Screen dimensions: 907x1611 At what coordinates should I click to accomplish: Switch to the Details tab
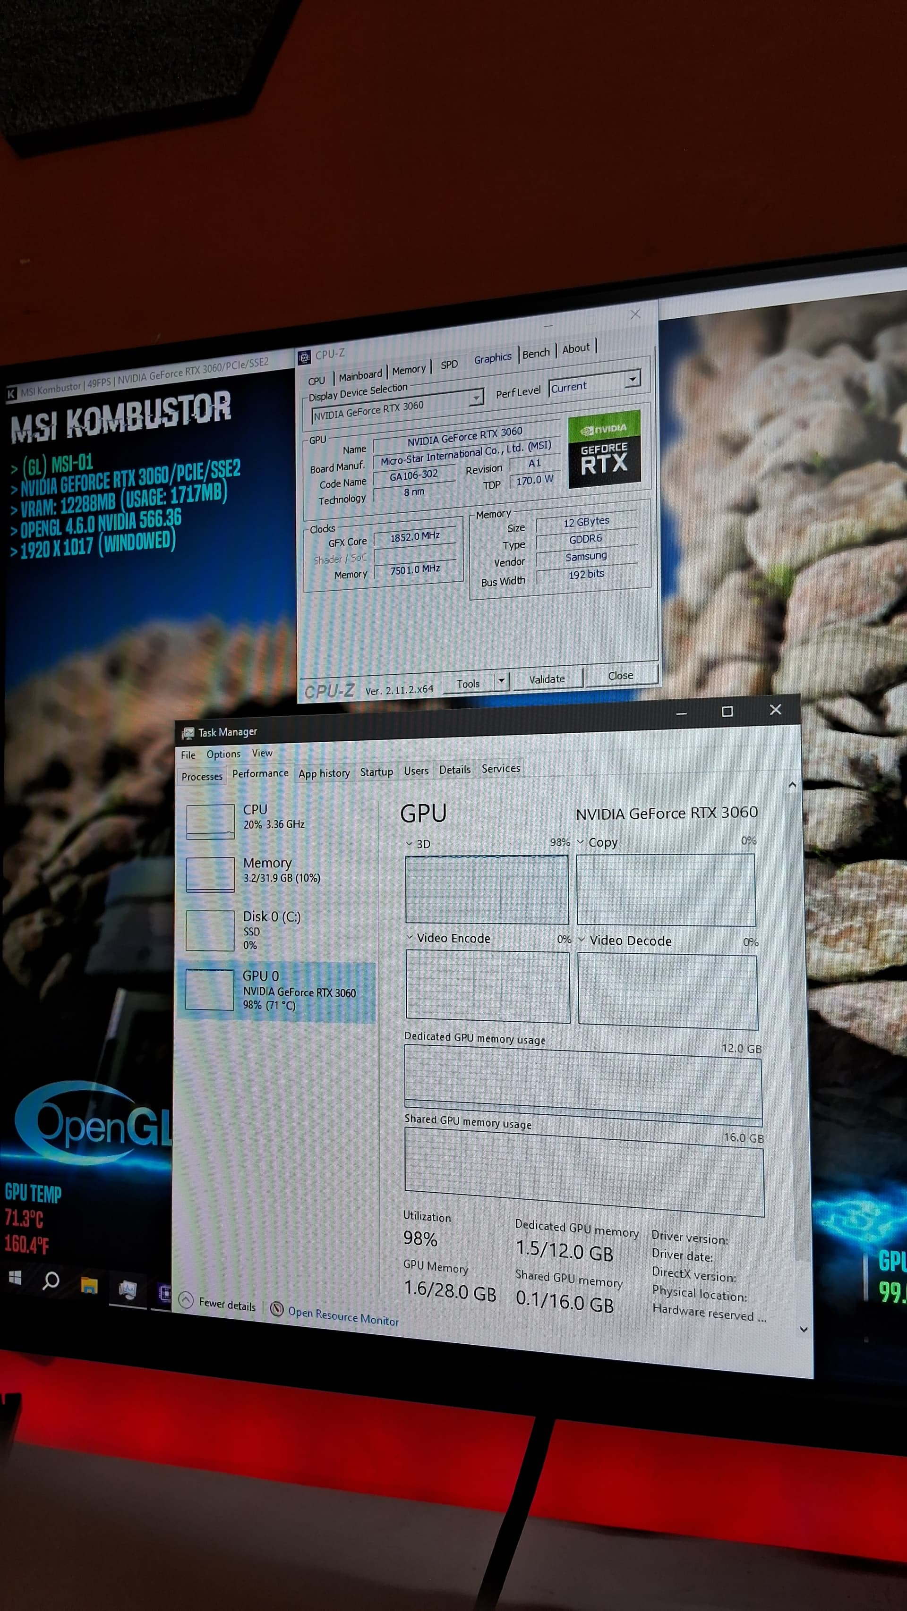click(x=455, y=769)
